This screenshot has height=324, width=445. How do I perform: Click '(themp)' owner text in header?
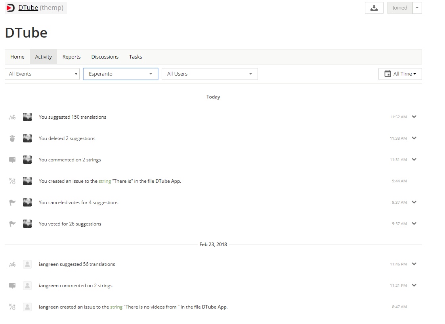point(52,8)
